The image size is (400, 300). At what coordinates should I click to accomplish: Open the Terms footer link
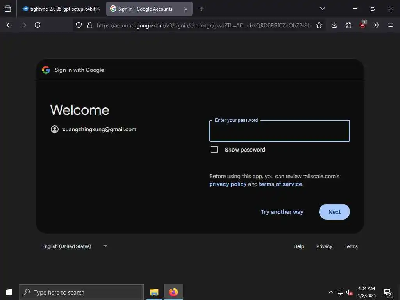[351, 246]
